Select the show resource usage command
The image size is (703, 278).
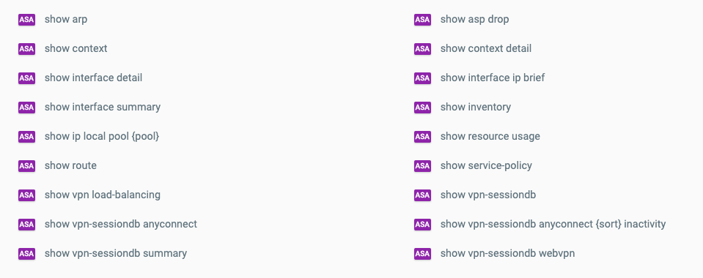click(x=490, y=136)
